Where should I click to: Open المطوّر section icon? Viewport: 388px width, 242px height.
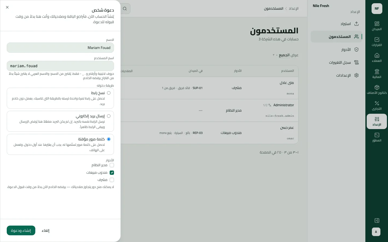point(377,137)
